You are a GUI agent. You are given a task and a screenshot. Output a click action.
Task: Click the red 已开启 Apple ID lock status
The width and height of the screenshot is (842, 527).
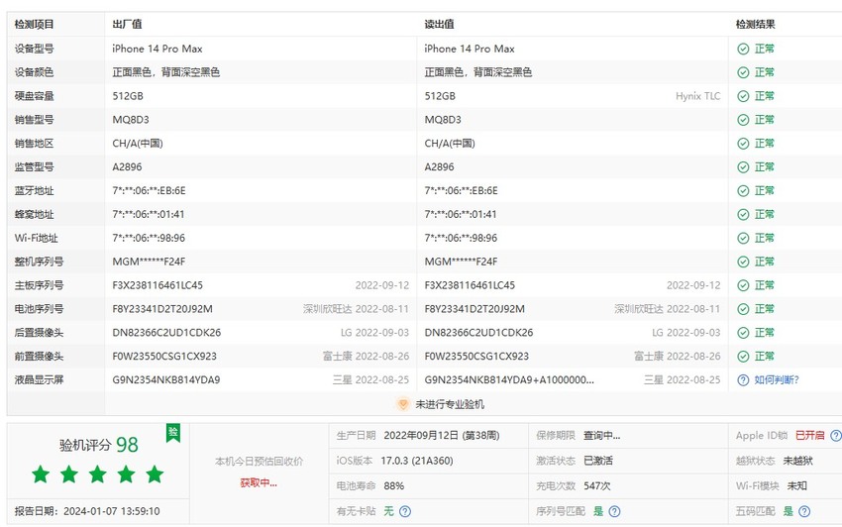tap(809, 435)
